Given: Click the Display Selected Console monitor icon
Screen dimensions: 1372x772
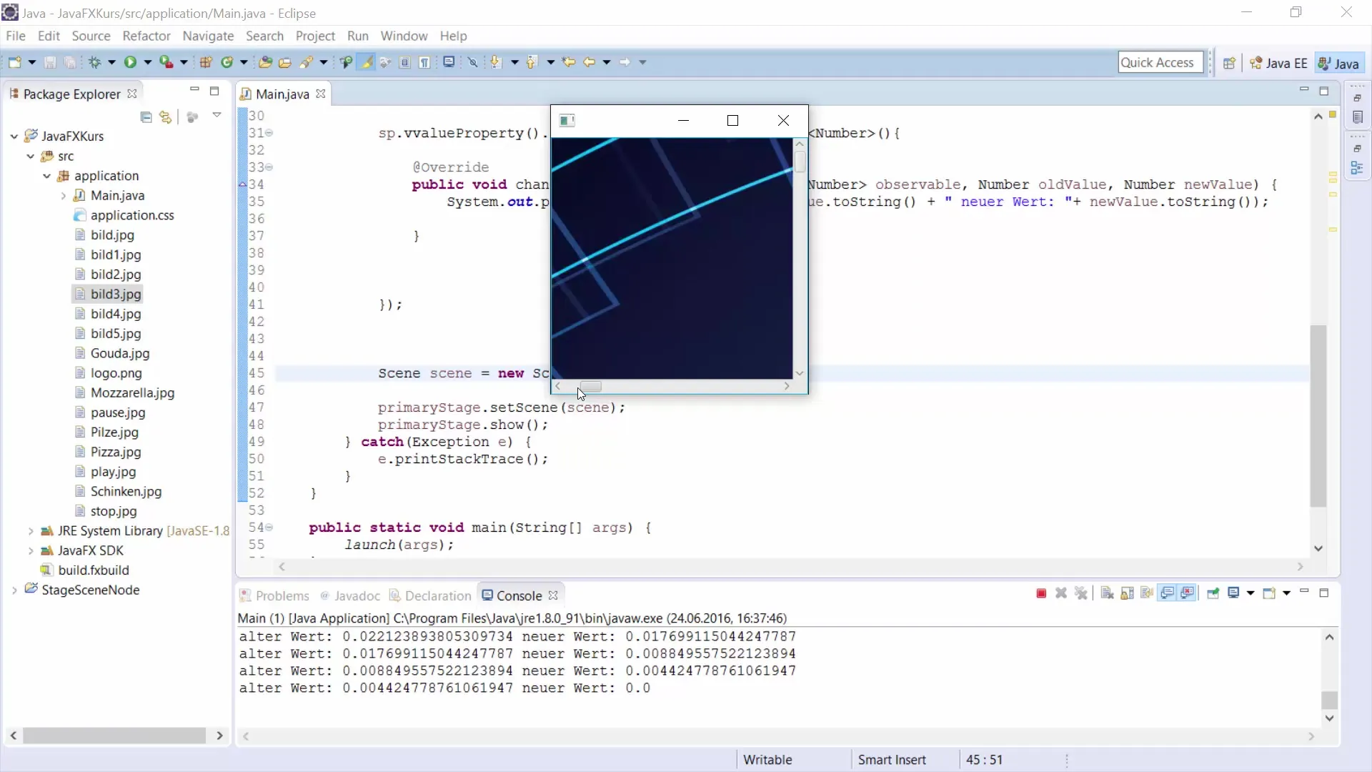Looking at the screenshot, I should (1233, 593).
